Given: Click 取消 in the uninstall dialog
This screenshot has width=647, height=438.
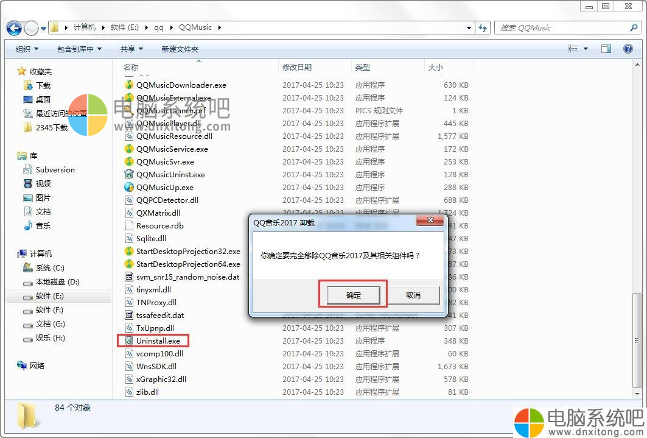Looking at the screenshot, I should tap(413, 295).
